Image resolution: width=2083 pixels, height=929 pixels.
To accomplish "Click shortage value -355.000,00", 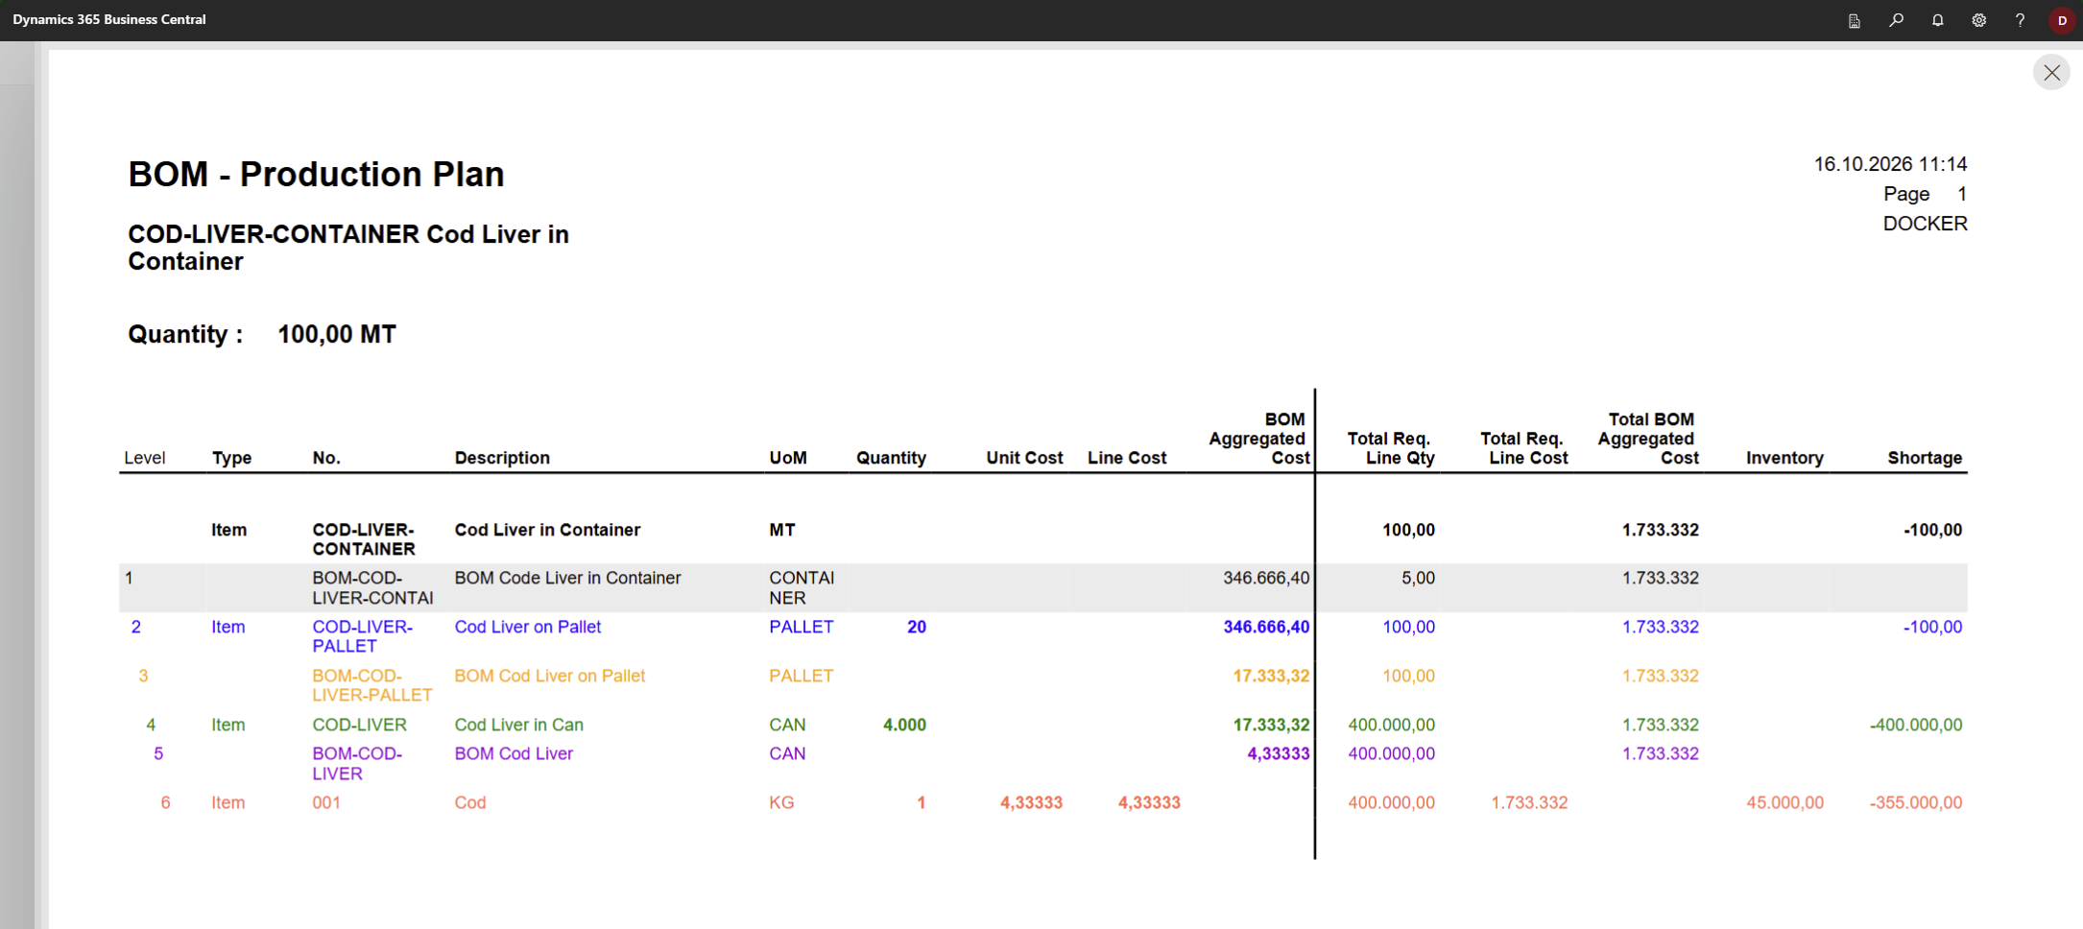I will [x=1916, y=802].
